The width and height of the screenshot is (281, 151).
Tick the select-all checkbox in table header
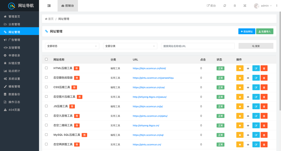click(x=46, y=59)
